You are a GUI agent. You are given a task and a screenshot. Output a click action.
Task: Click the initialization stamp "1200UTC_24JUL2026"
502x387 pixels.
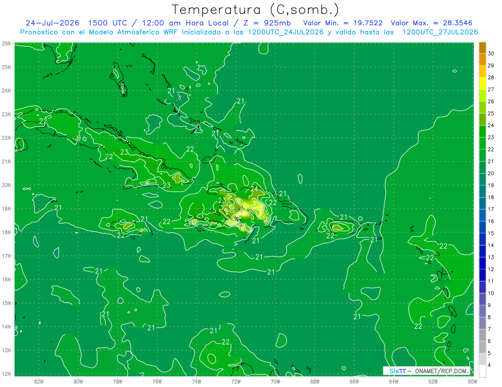pyautogui.click(x=286, y=32)
